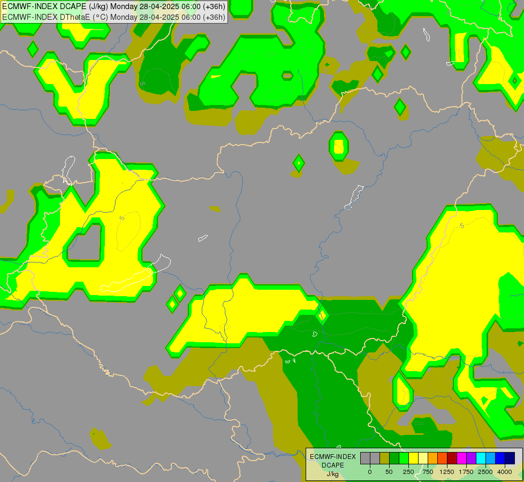524x482 pixels.
Task: Click the olive legend color swatch
Action: 385,458
